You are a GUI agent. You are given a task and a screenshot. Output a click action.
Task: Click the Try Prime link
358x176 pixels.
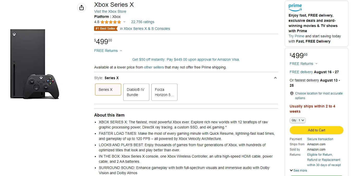[296, 36]
